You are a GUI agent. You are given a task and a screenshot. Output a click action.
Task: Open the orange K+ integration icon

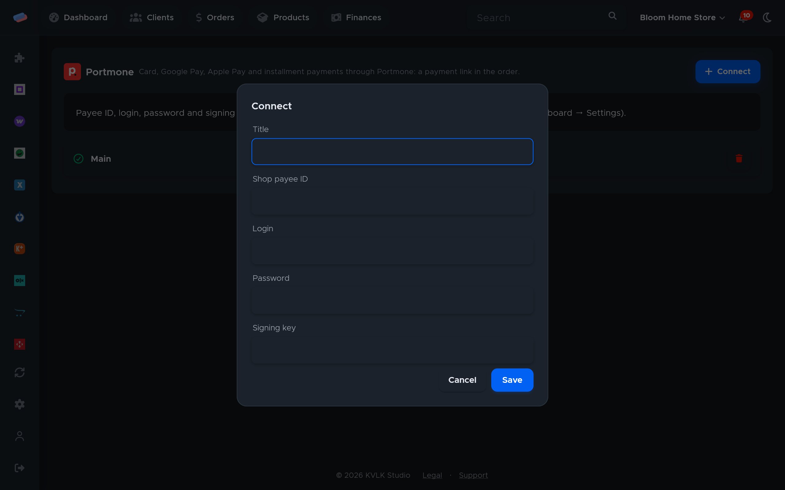tap(19, 249)
